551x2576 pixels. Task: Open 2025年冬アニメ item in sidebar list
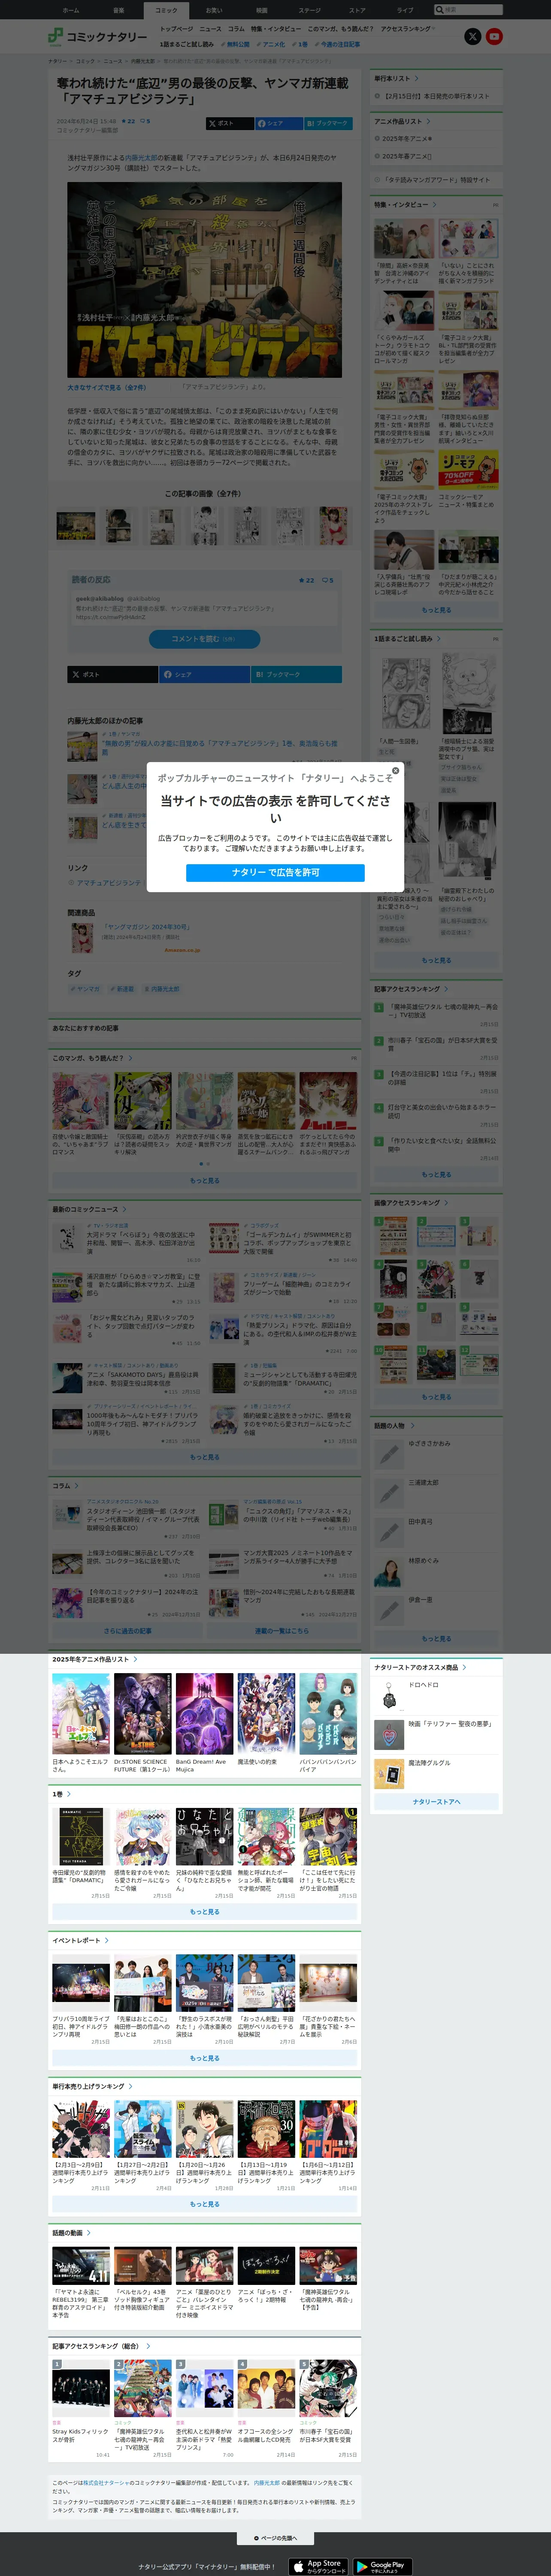406,139
